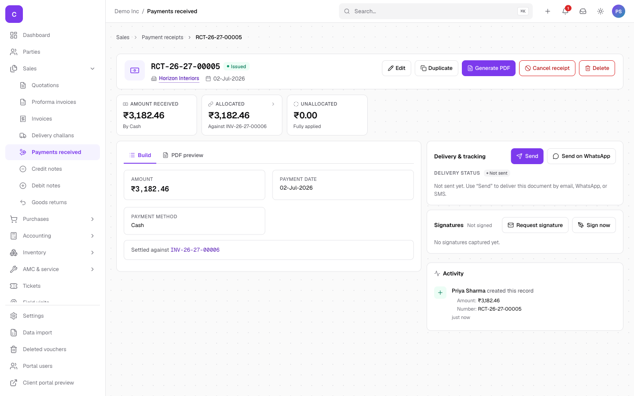Image resolution: width=634 pixels, height=396 pixels.
Task: Go to Parties in the sidebar
Action: point(52,52)
